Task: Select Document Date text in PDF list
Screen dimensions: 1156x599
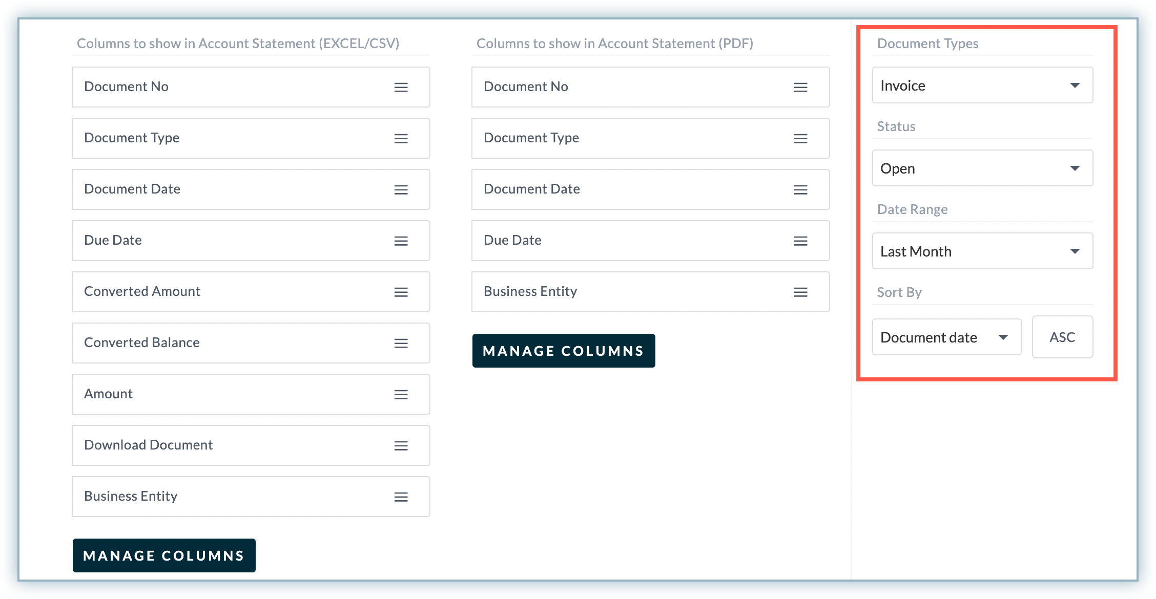Action: [x=532, y=189]
